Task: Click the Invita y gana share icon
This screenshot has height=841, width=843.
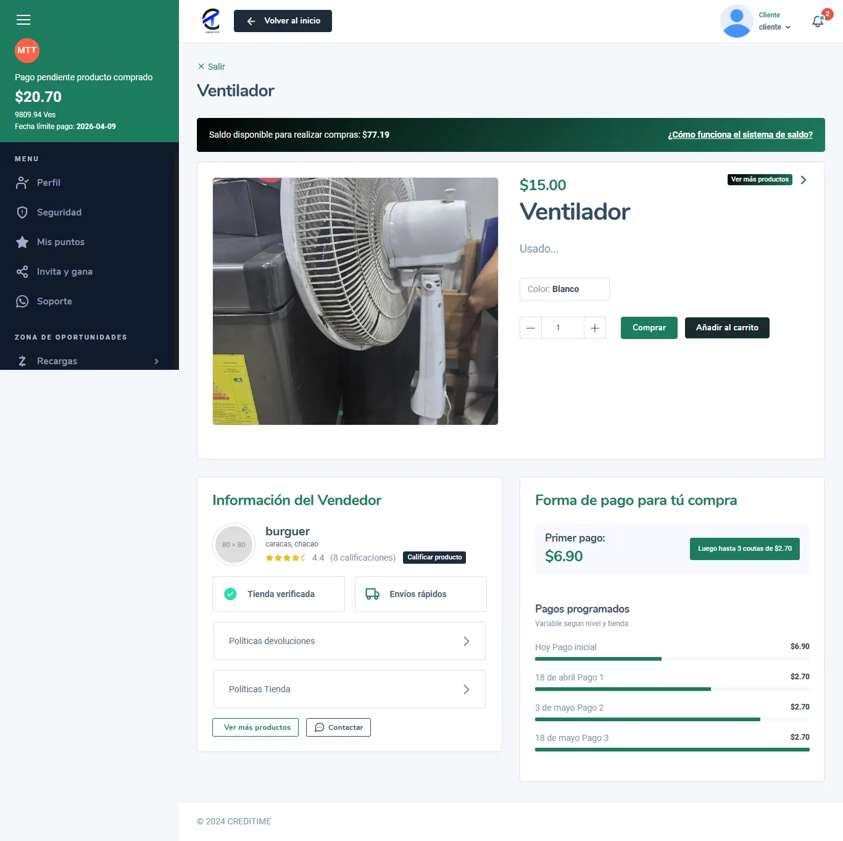Action: [x=22, y=272]
